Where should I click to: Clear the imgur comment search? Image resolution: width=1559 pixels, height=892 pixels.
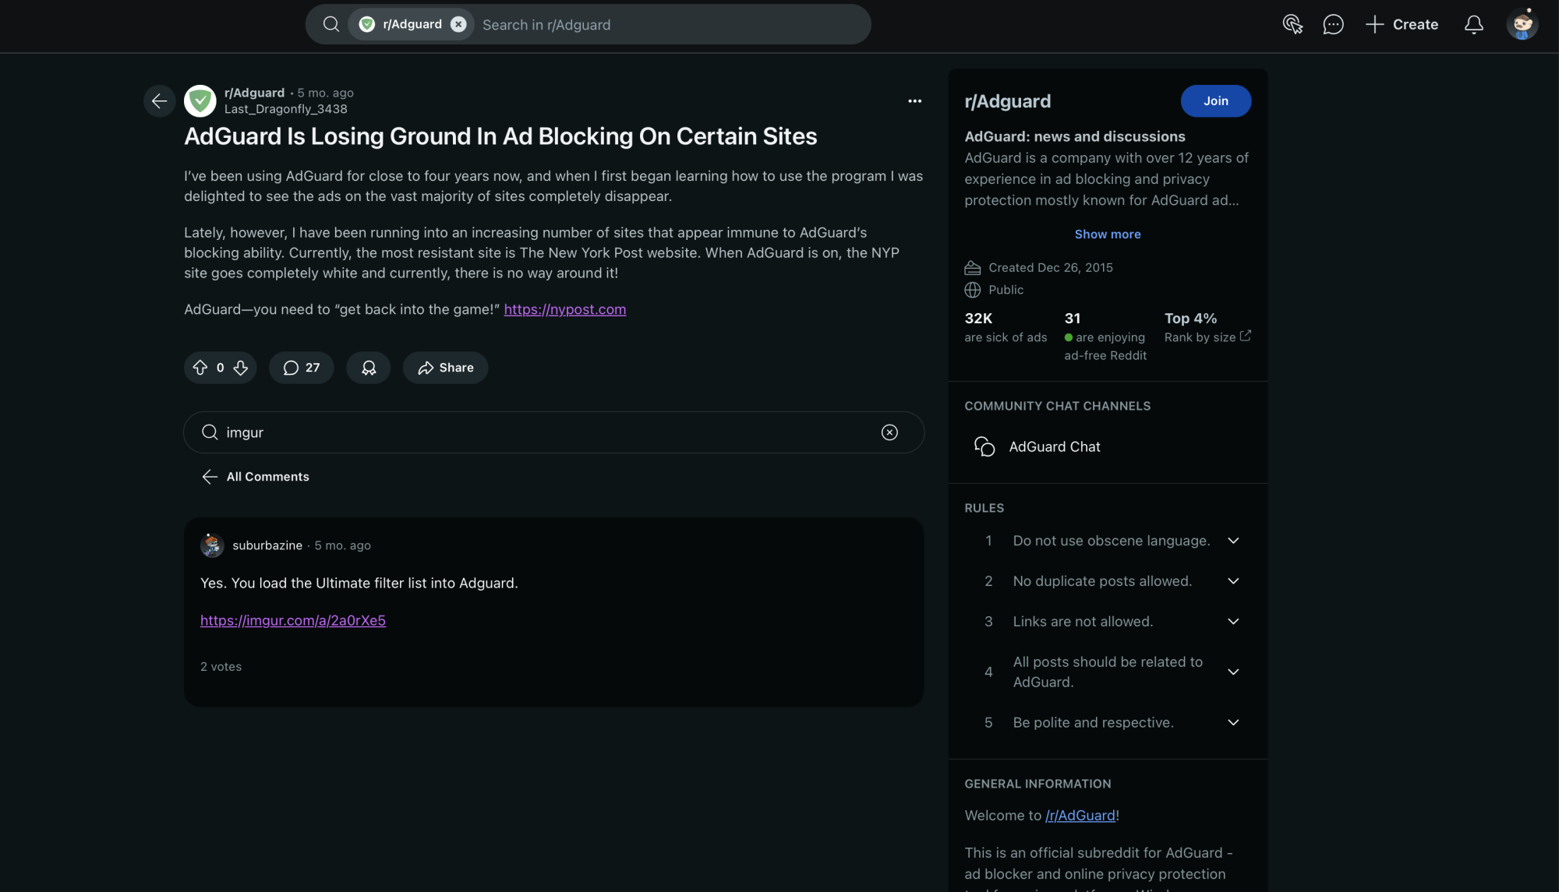click(889, 432)
